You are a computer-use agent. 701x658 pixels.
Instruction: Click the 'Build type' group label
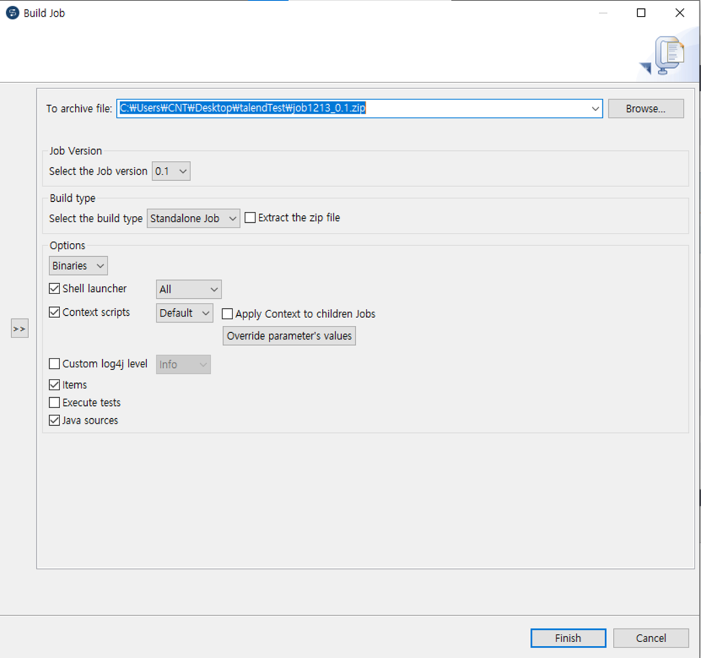coord(72,198)
